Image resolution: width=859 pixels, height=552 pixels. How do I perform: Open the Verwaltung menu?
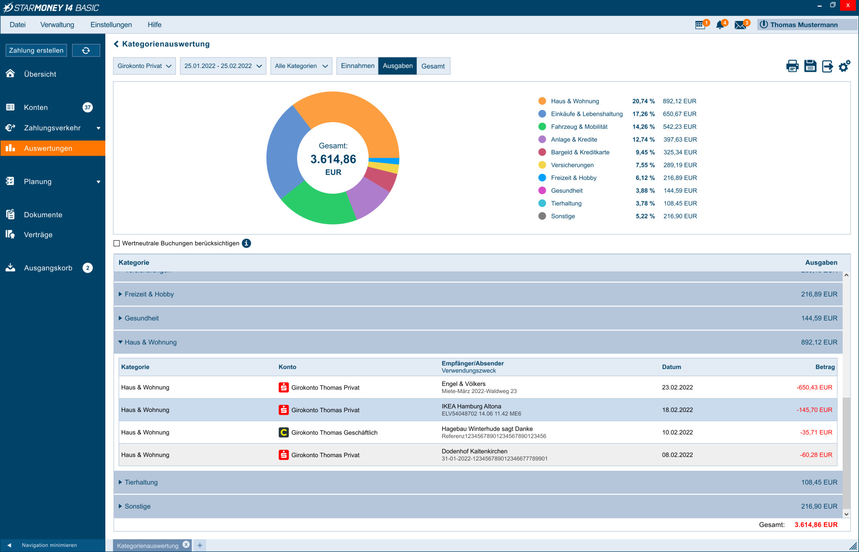(57, 25)
